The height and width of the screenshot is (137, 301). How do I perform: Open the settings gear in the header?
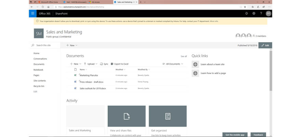pos(254,13)
